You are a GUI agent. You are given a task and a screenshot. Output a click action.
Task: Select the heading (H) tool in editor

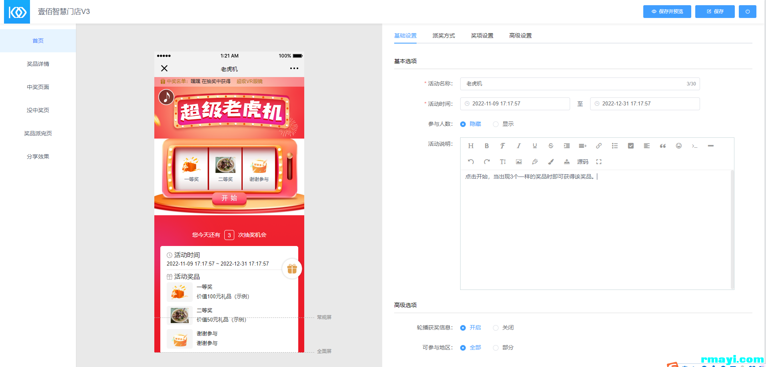tap(471, 146)
